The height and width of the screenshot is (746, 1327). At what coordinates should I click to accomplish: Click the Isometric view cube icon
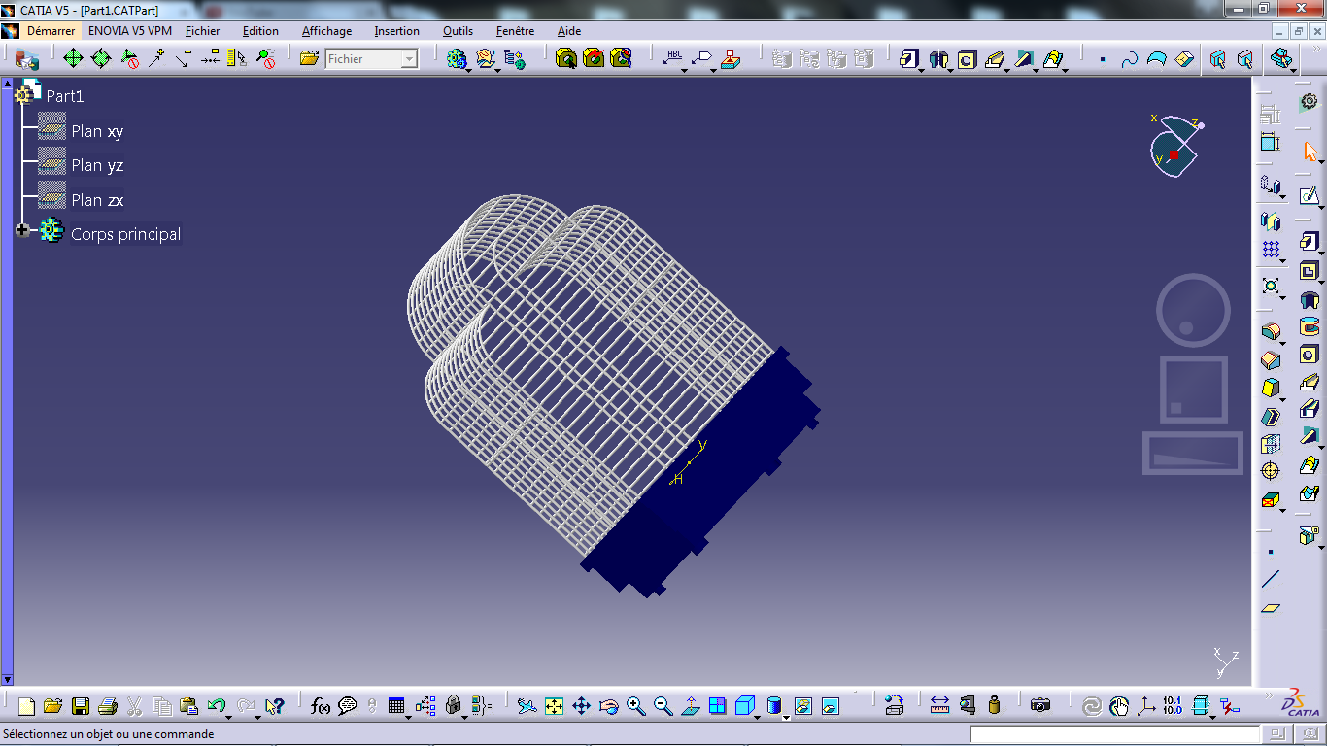(x=745, y=705)
